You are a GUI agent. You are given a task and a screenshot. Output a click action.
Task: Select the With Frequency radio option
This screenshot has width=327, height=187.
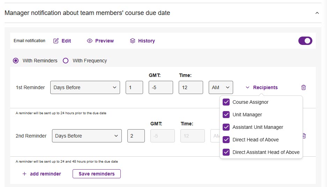coord(66,61)
